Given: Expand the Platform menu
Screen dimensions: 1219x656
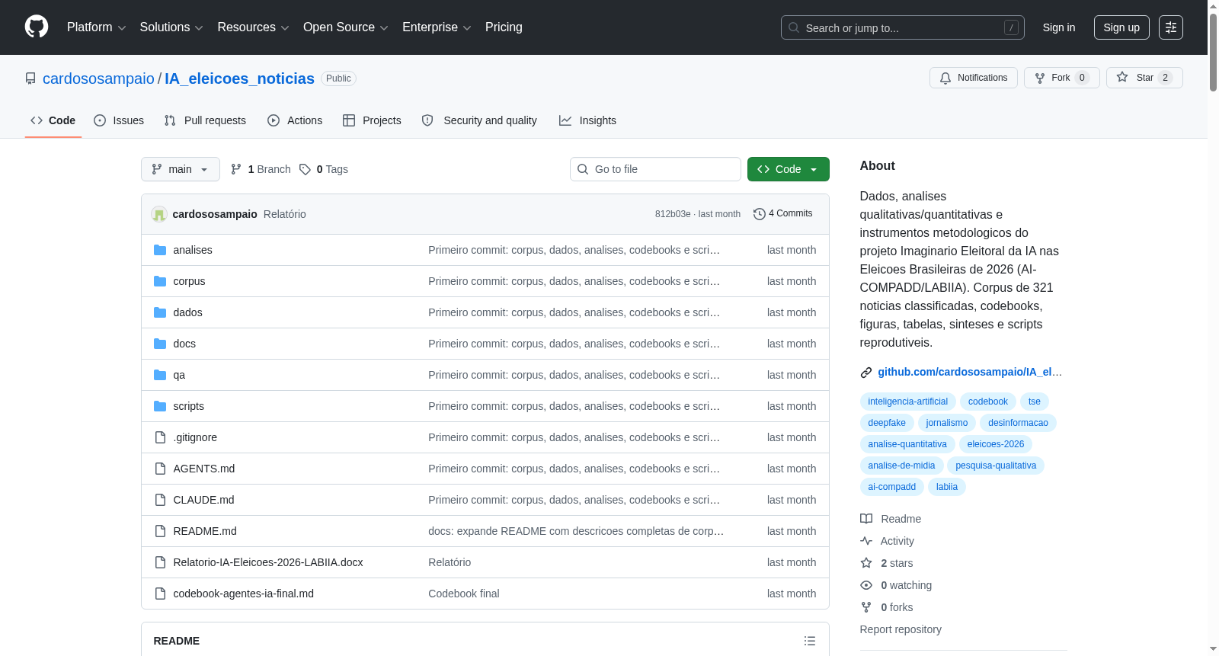Looking at the screenshot, I should coord(96,27).
